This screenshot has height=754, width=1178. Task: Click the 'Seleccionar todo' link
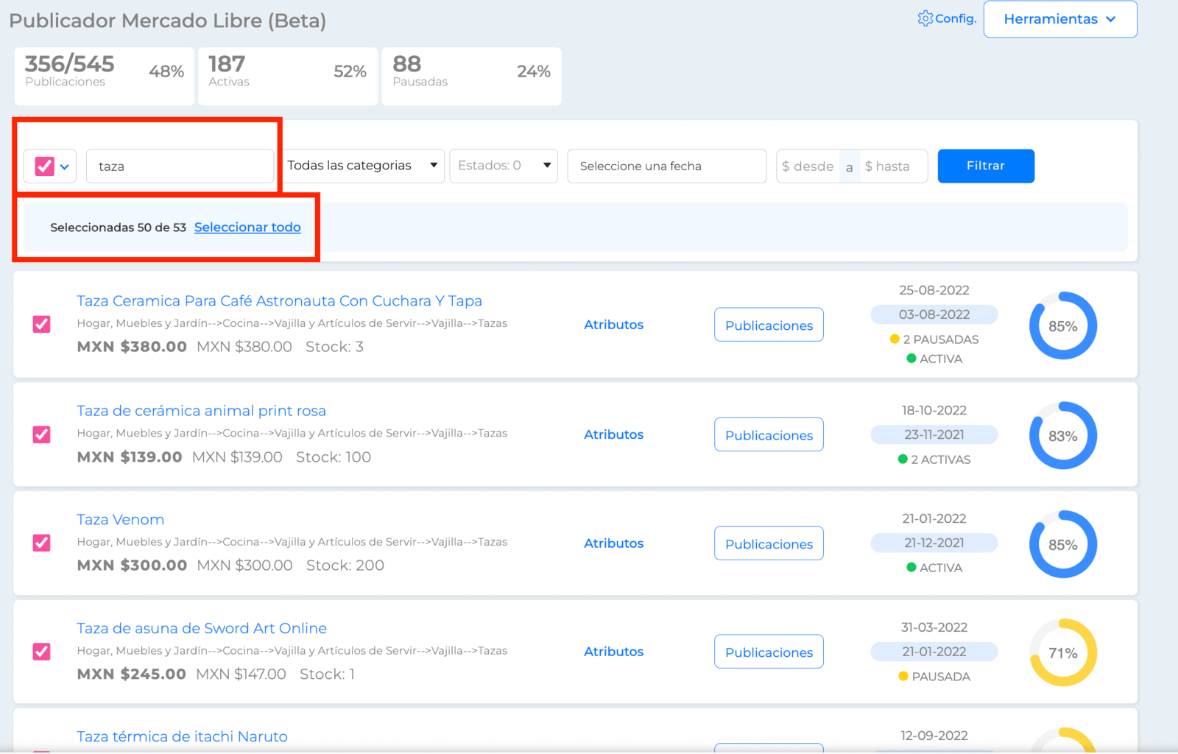tap(247, 228)
